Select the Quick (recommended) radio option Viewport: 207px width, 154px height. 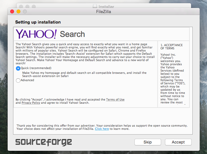(18, 68)
